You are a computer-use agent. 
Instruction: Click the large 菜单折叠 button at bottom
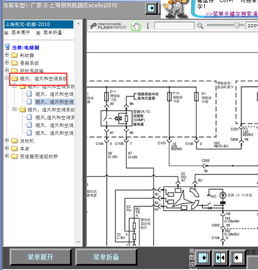coord(106,257)
